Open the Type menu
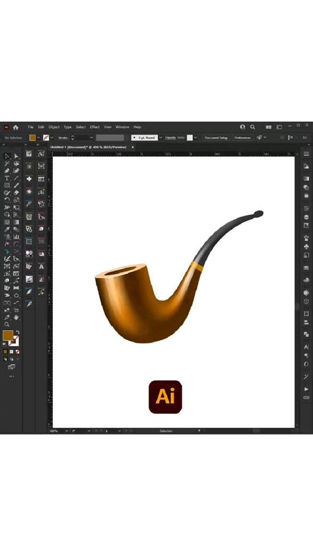The image size is (313, 556). pos(67,127)
